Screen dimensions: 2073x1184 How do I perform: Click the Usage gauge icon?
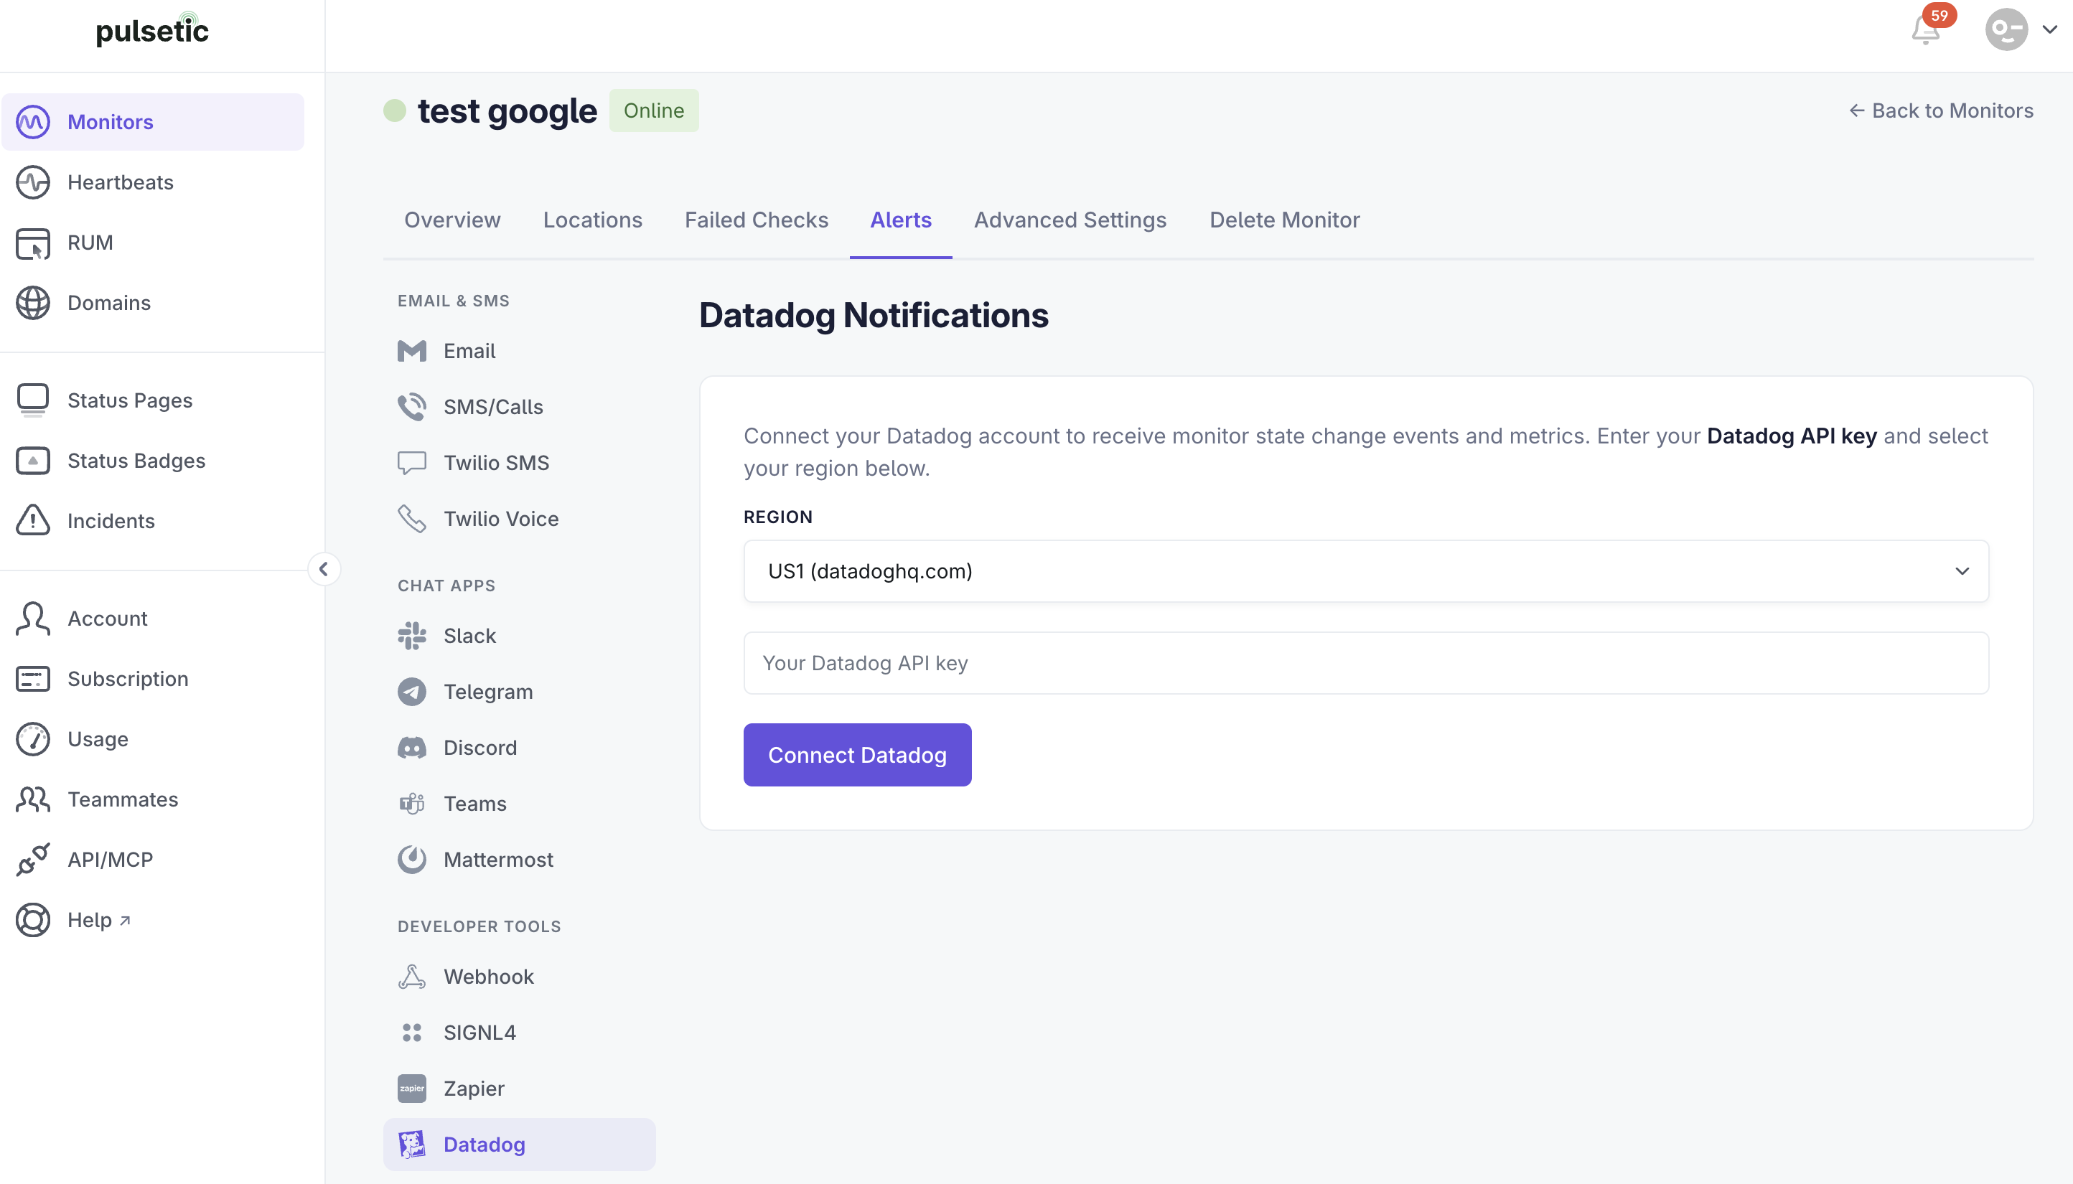pos(33,738)
